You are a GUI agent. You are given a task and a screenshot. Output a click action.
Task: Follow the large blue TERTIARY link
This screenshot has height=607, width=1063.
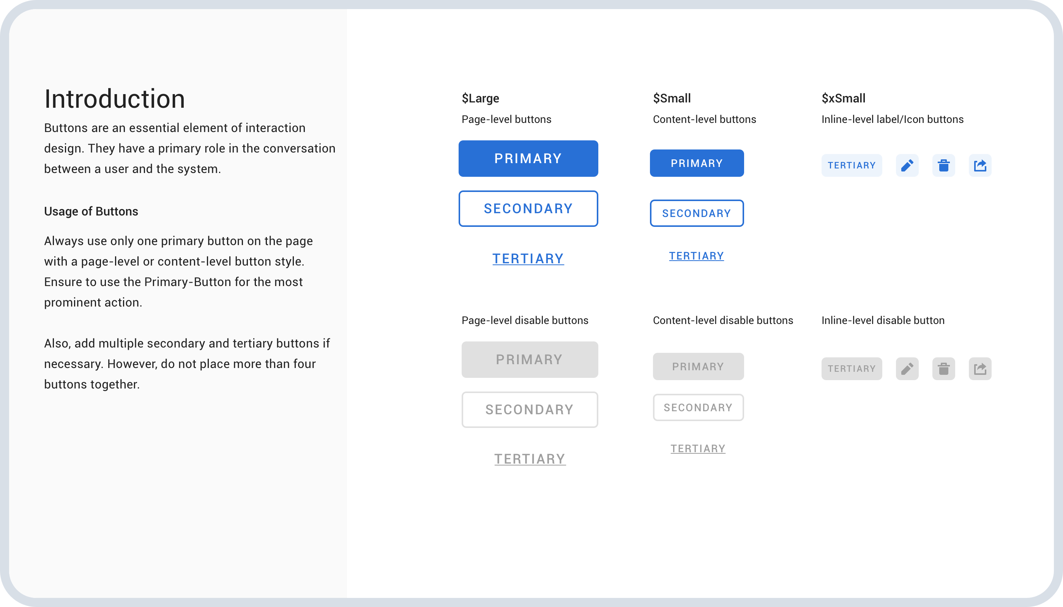[x=528, y=258]
